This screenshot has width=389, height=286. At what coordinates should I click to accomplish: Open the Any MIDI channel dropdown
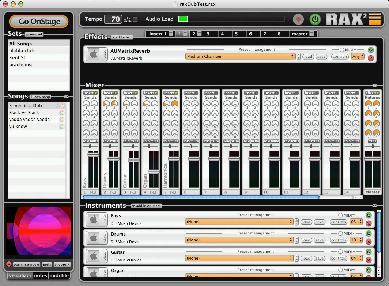tap(358, 56)
